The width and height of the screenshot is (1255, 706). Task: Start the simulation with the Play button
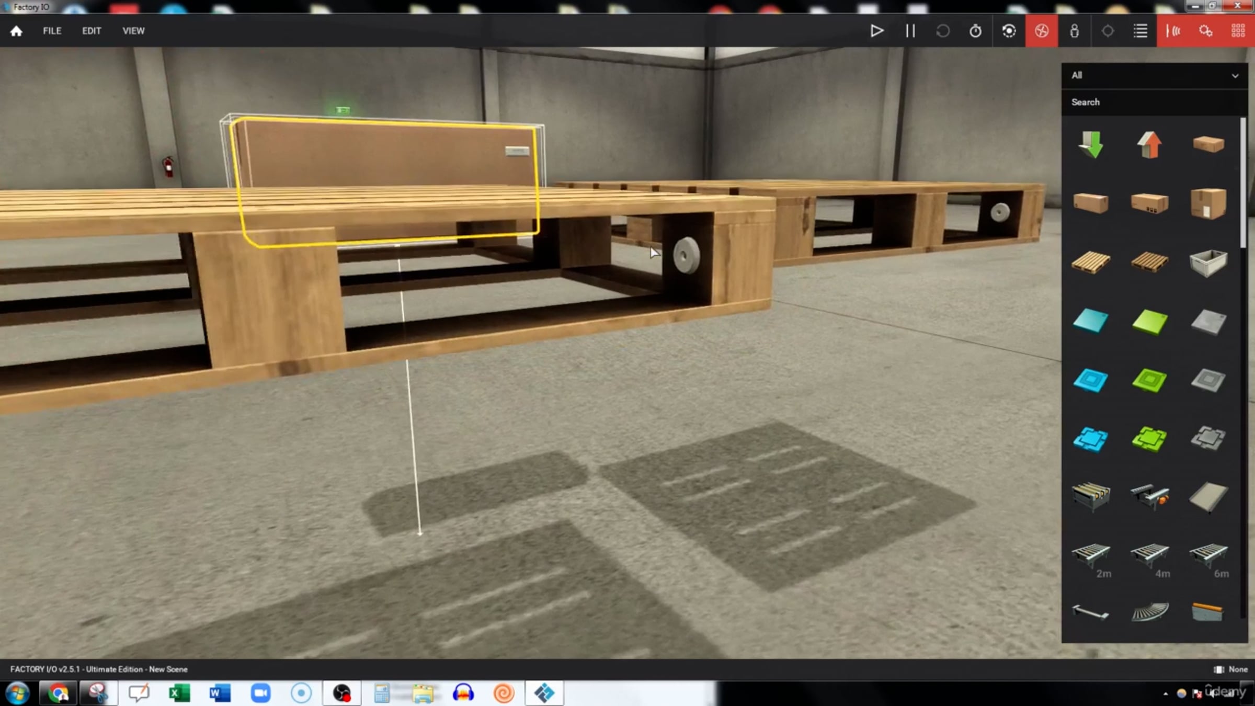(877, 31)
